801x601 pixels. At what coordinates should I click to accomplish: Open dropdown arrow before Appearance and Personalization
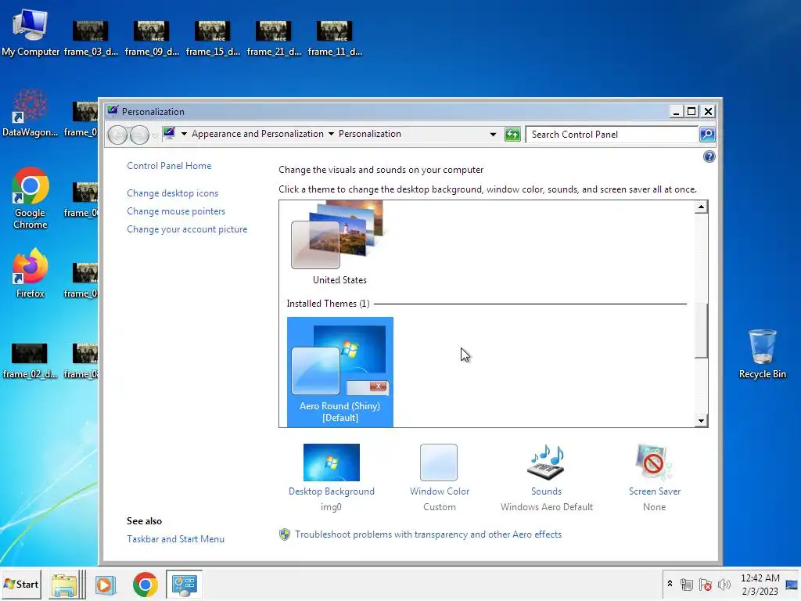click(x=184, y=134)
